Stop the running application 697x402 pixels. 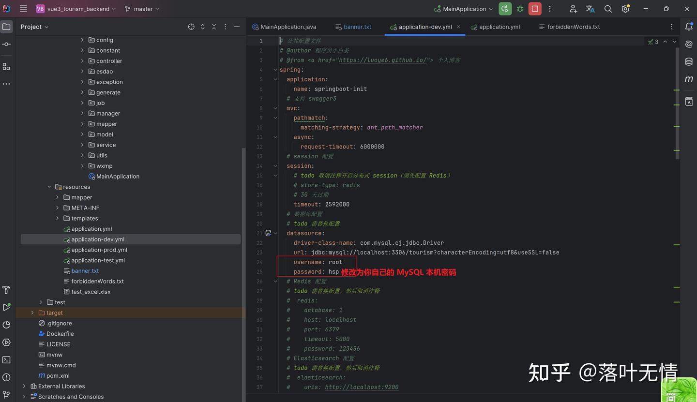534,9
